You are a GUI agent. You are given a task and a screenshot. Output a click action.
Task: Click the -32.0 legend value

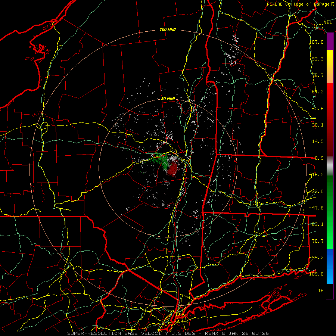pos(317,192)
